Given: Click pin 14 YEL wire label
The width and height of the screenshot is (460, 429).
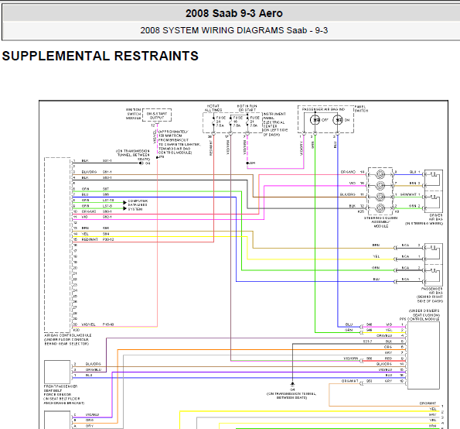Looking at the screenshot, I should click(85, 234).
